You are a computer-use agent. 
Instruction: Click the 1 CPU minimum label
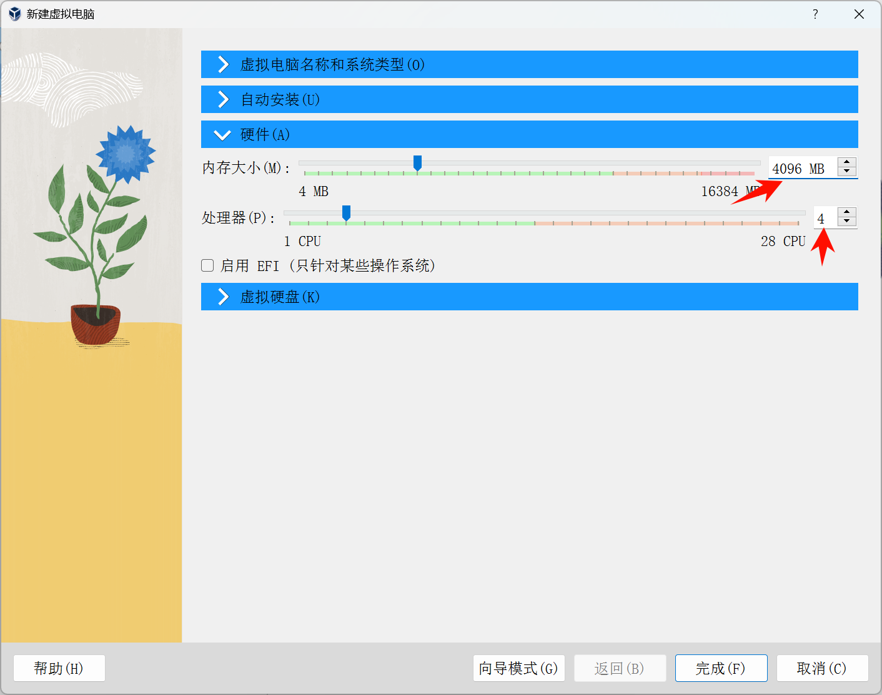[302, 241]
